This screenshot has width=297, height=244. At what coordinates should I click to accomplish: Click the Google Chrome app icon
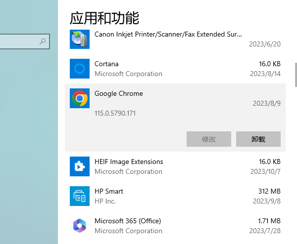click(x=80, y=98)
